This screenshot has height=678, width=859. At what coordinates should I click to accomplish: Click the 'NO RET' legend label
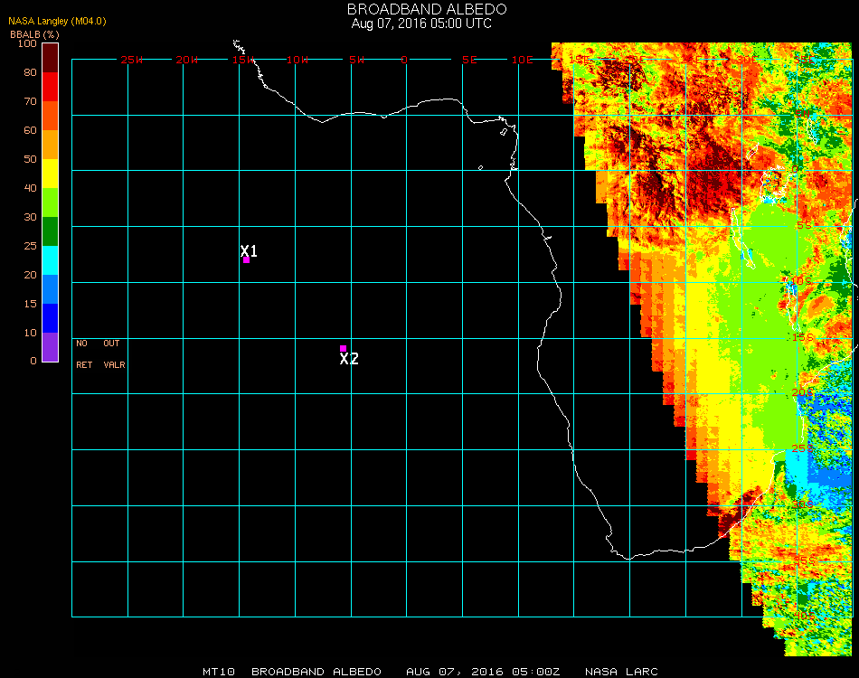point(84,353)
